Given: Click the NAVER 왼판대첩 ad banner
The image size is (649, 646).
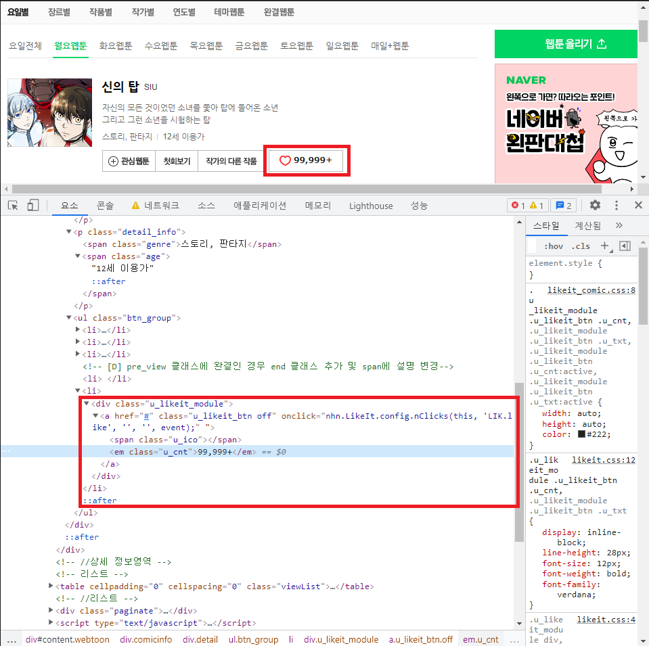Looking at the screenshot, I should click(566, 123).
